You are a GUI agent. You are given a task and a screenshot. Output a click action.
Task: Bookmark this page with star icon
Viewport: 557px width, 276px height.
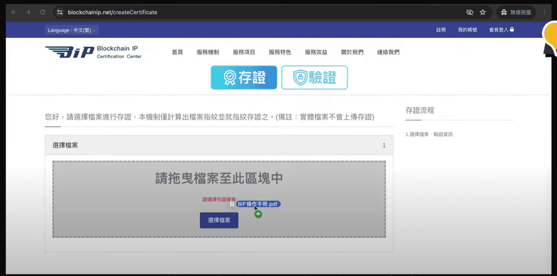click(x=483, y=12)
